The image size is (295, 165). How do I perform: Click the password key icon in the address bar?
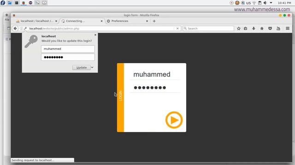point(25,28)
